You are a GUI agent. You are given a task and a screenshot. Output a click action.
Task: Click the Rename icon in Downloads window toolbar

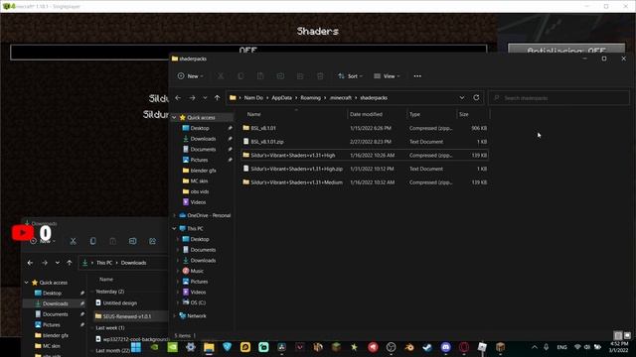pyautogui.click(x=132, y=241)
